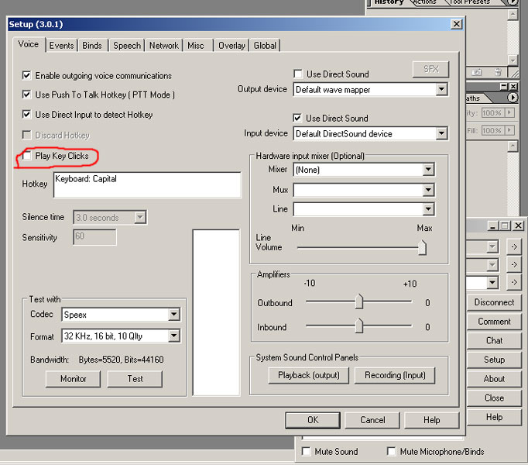The height and width of the screenshot is (465, 528).
Task: Switch to the Binds tab
Action: pos(92,46)
